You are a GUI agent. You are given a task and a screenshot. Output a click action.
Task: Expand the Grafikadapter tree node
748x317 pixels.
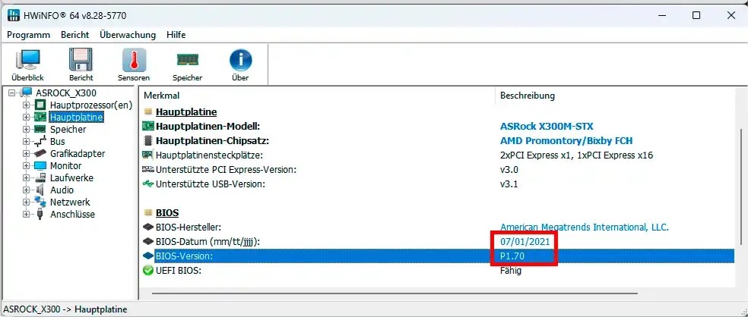coord(27,154)
